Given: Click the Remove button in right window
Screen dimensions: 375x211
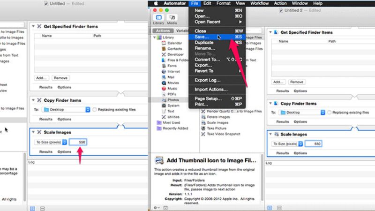Looking at the screenshot, I should coord(297,81).
